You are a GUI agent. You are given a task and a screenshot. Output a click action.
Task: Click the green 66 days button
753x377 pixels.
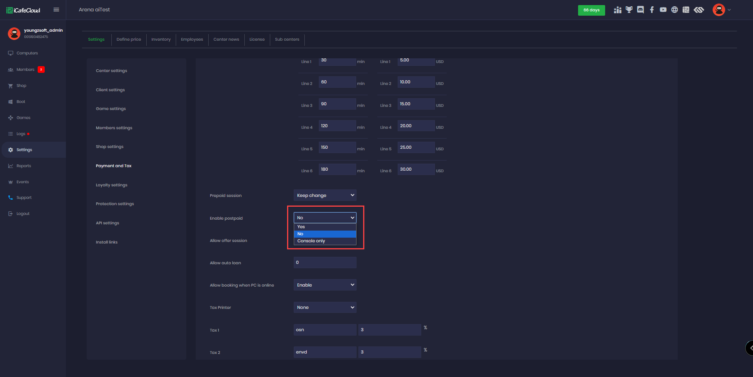(x=591, y=10)
